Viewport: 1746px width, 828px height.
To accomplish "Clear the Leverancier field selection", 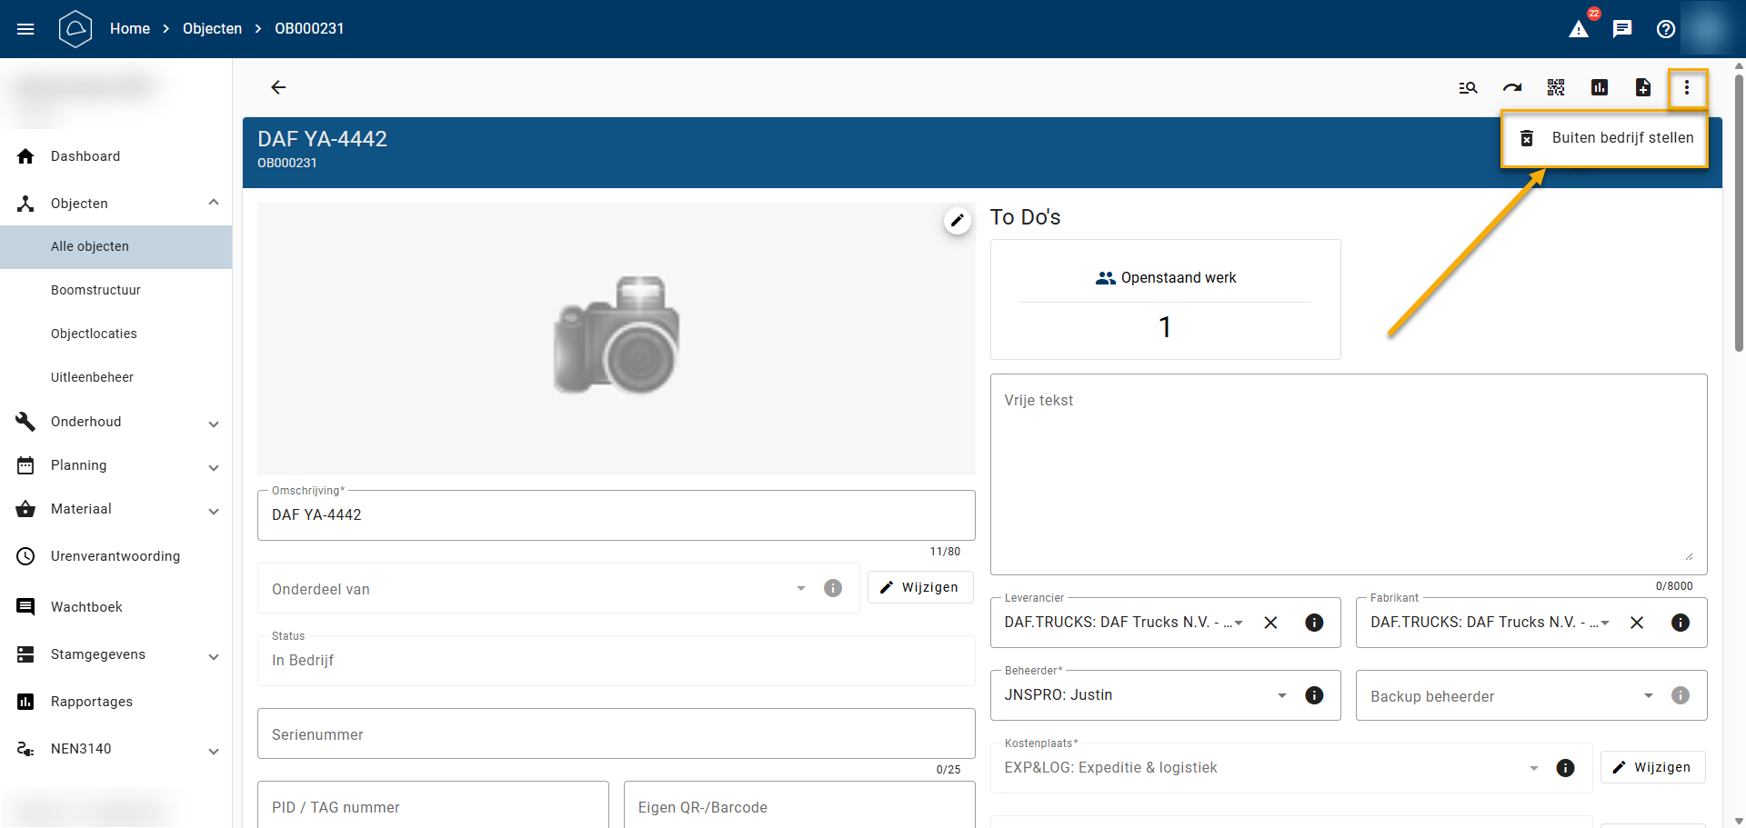I will pyautogui.click(x=1271, y=623).
